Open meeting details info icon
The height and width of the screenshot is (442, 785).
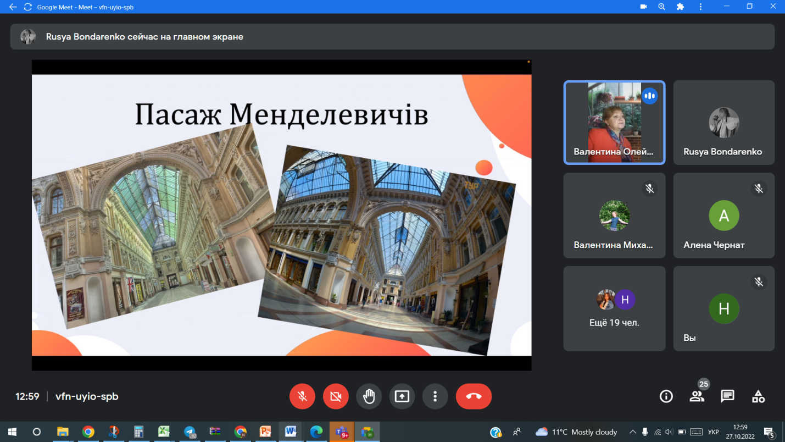point(666,396)
